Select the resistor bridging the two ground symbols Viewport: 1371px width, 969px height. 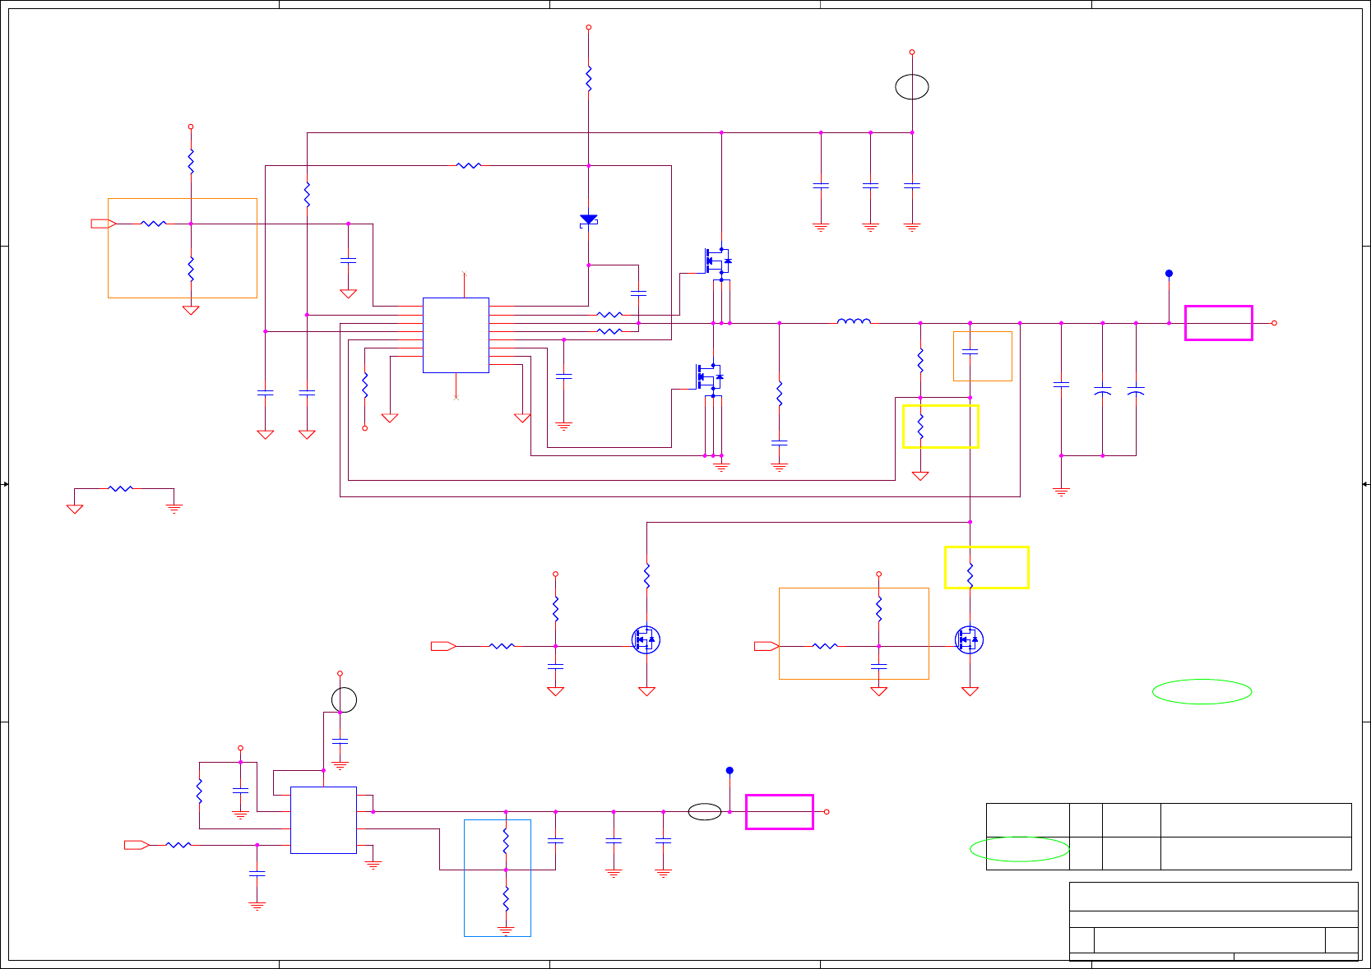[x=121, y=488]
